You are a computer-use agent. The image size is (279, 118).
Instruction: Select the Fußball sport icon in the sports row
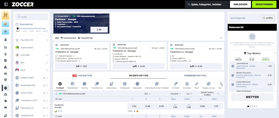pos(60,84)
